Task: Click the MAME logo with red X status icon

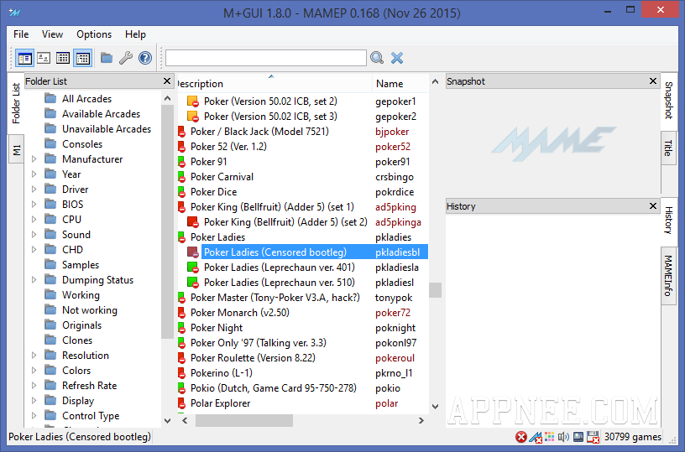Action: click(536, 437)
